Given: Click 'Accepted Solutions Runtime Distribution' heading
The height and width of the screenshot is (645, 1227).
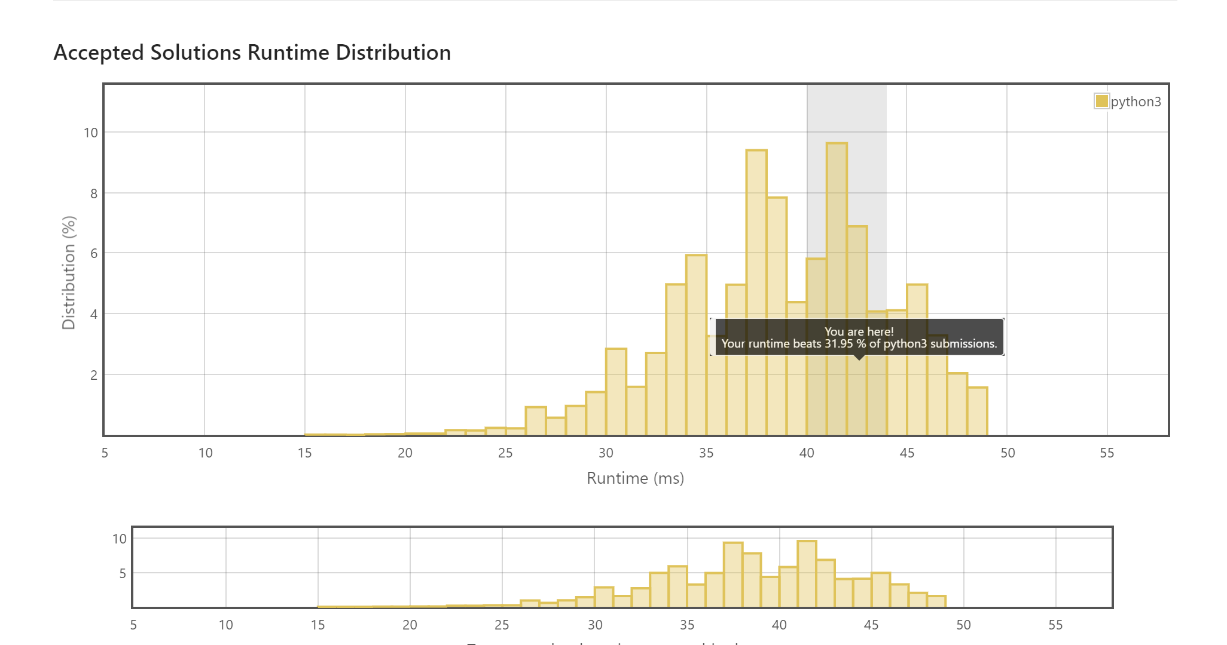Looking at the screenshot, I should 252,53.
